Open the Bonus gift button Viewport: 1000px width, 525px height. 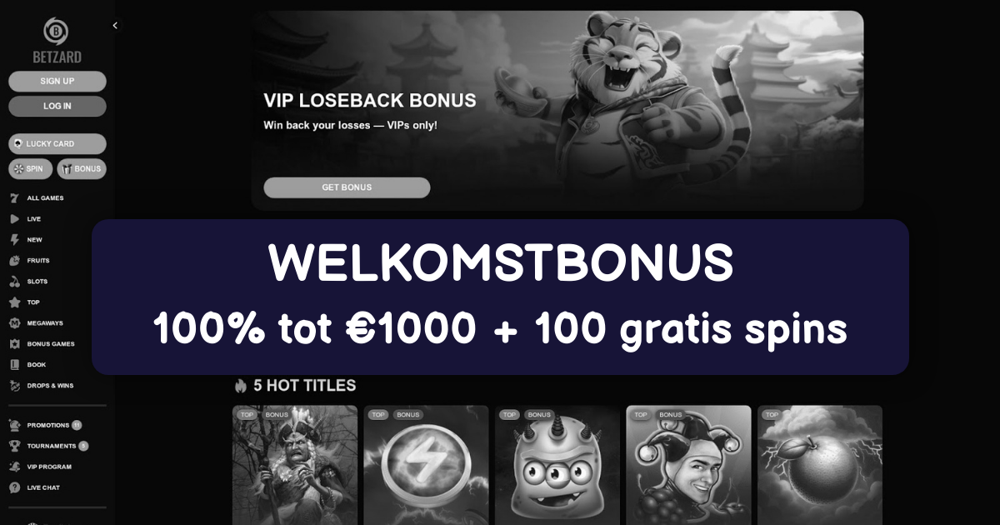point(82,169)
